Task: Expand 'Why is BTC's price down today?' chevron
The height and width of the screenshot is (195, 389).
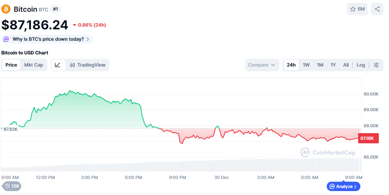Action: [x=88, y=39]
